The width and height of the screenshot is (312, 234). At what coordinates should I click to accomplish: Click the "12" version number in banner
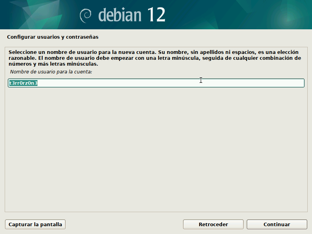[x=156, y=15]
